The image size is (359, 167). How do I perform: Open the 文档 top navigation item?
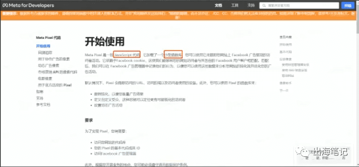(218, 6)
